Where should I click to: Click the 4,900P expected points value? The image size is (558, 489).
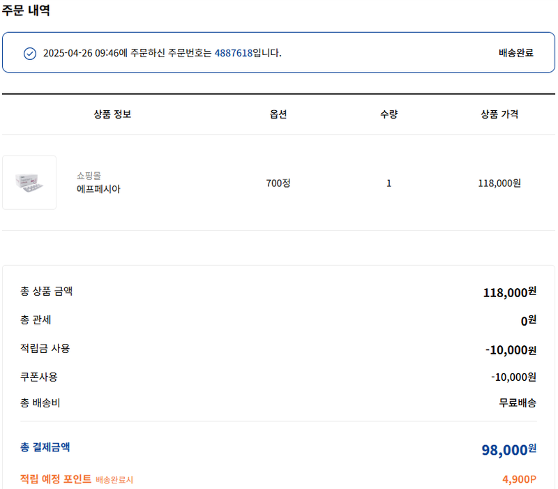click(x=519, y=479)
